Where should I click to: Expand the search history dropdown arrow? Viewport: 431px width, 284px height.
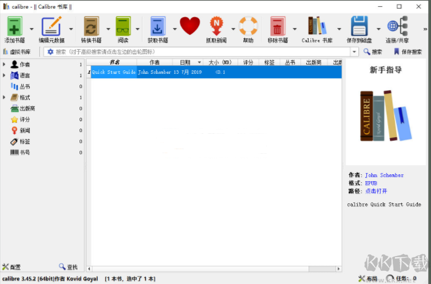click(x=354, y=52)
